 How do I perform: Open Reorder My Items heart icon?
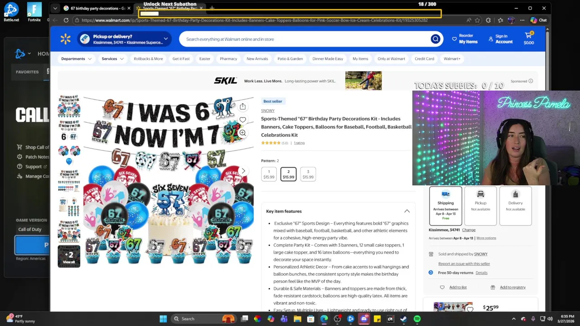click(454, 39)
